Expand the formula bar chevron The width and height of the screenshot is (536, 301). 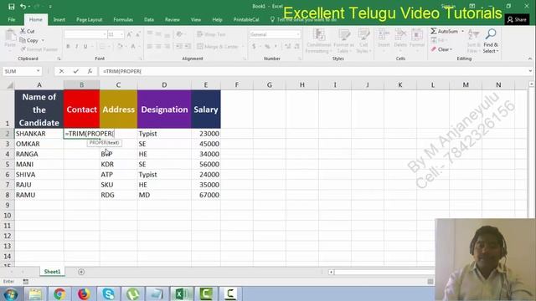coord(530,71)
